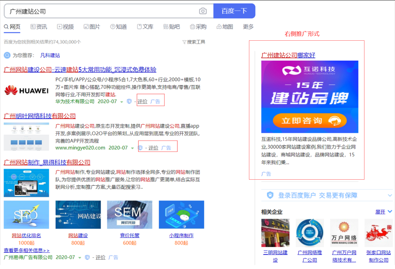Screen dimensions: 395x269
Task: Open the recommended 凡科建站 link
Action: [x=50, y=55]
